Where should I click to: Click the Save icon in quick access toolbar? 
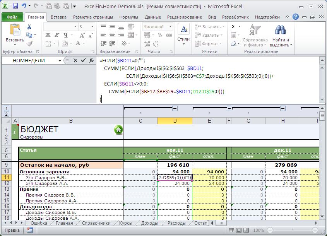pos(15,6)
